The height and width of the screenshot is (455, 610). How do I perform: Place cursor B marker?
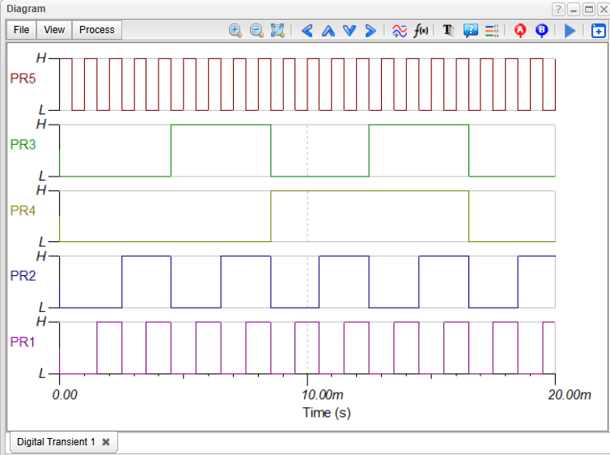point(541,30)
